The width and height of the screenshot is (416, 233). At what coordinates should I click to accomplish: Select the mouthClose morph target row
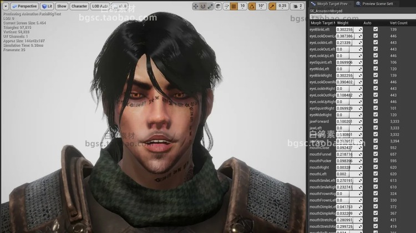pos(362,148)
